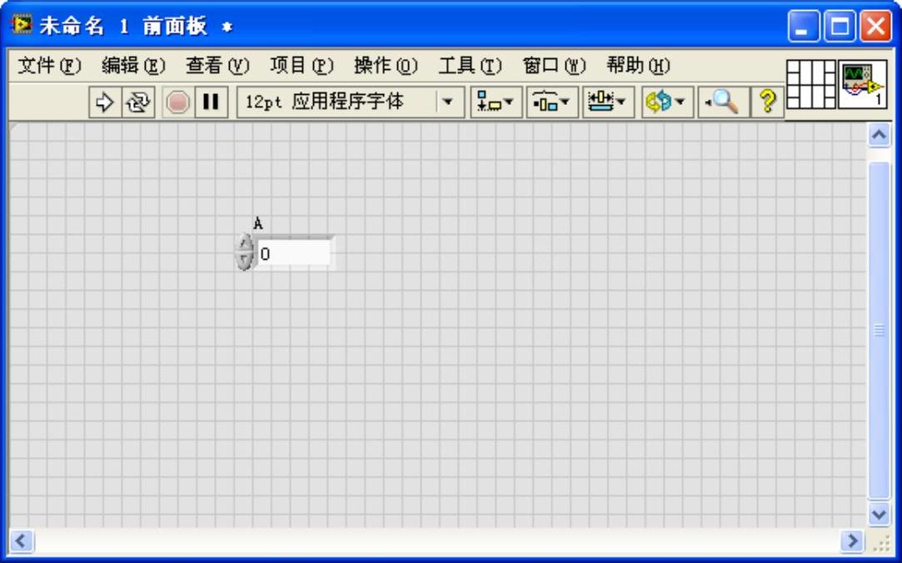The width and height of the screenshot is (902, 563).
Task: Click the Pause button
Action: pyautogui.click(x=211, y=102)
